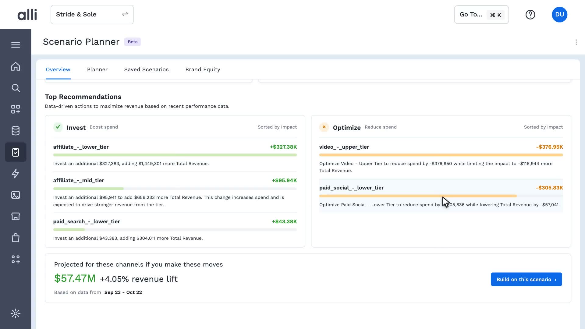Open the hamburger menu in sidebar
This screenshot has height=329, width=585.
tap(16, 45)
